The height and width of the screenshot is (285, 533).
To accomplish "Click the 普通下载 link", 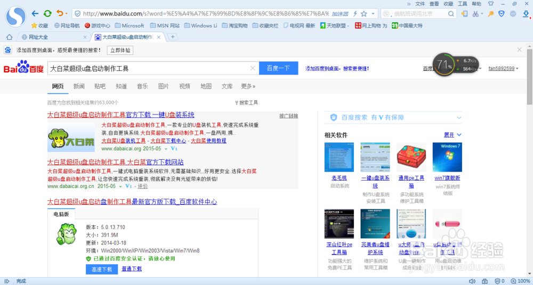I will pos(132,268).
